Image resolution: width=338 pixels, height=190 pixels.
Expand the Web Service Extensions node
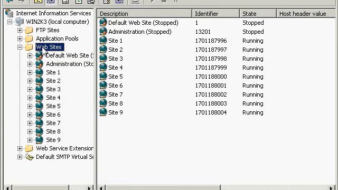point(20,148)
